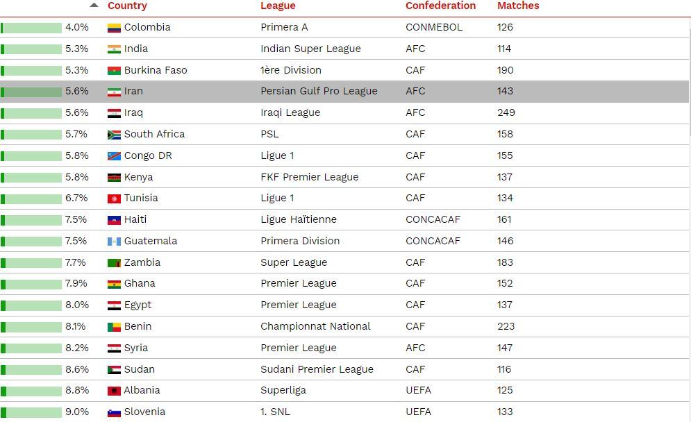Click the ascending sort arrow above percentages
This screenshot has width=691, height=422.
click(x=93, y=4)
